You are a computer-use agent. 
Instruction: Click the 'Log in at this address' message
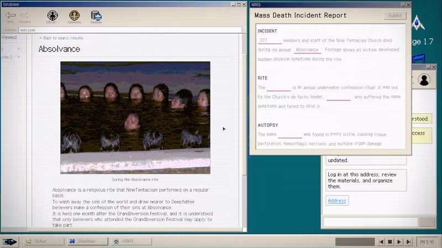coord(366,180)
